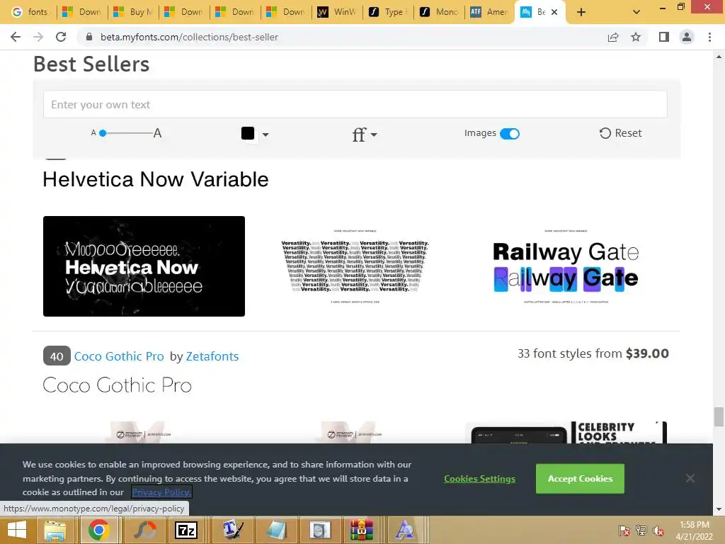Open the Coco Gothic Pro font link
The image size is (725, 544).
point(119,356)
